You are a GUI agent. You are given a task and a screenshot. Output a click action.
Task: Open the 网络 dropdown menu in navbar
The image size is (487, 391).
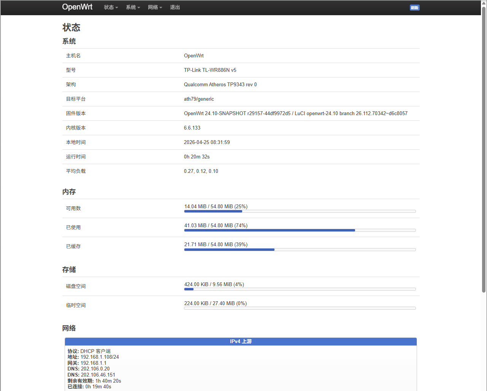(x=155, y=7)
